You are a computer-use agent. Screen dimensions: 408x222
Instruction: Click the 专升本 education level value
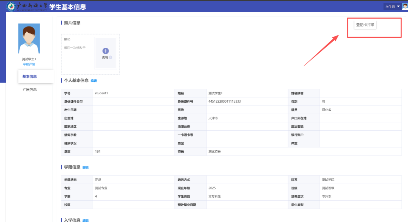tap(326, 197)
